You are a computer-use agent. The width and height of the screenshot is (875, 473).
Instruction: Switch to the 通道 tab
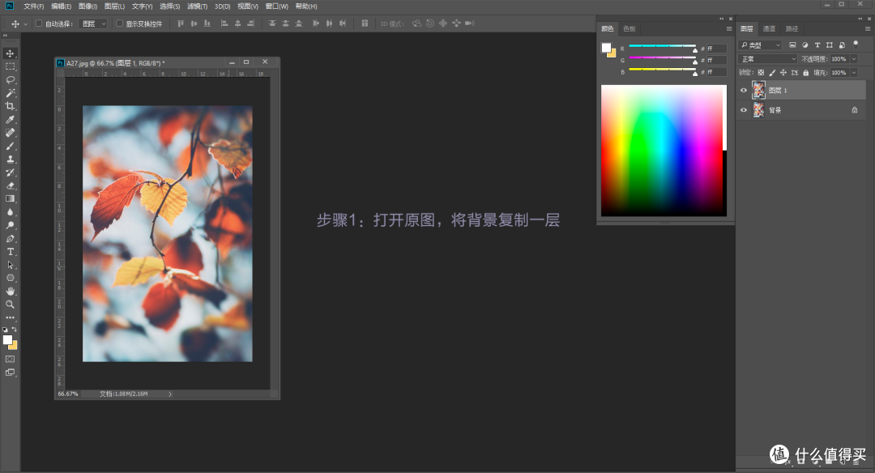767,28
